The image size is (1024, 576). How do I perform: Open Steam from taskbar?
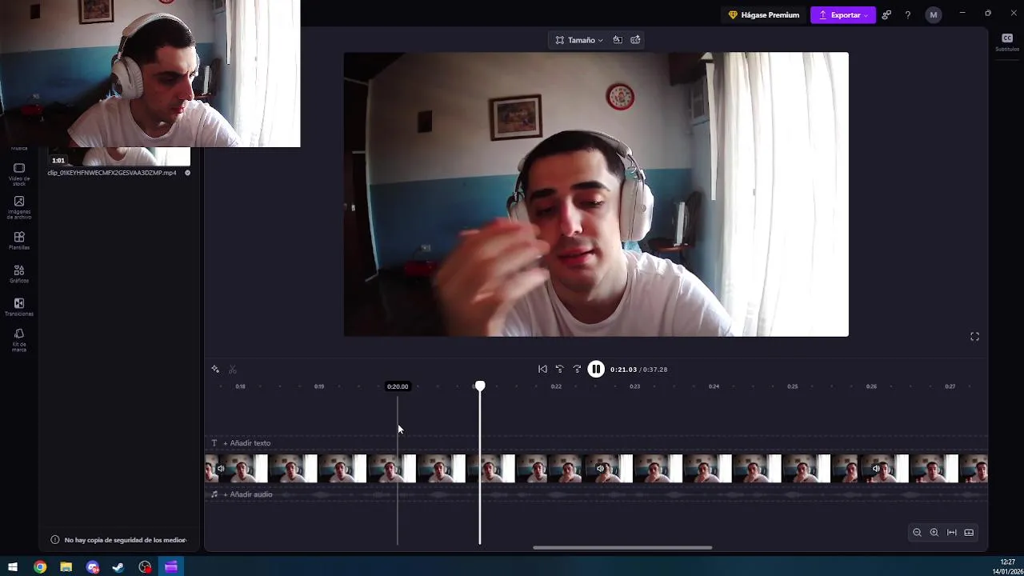coord(118,567)
